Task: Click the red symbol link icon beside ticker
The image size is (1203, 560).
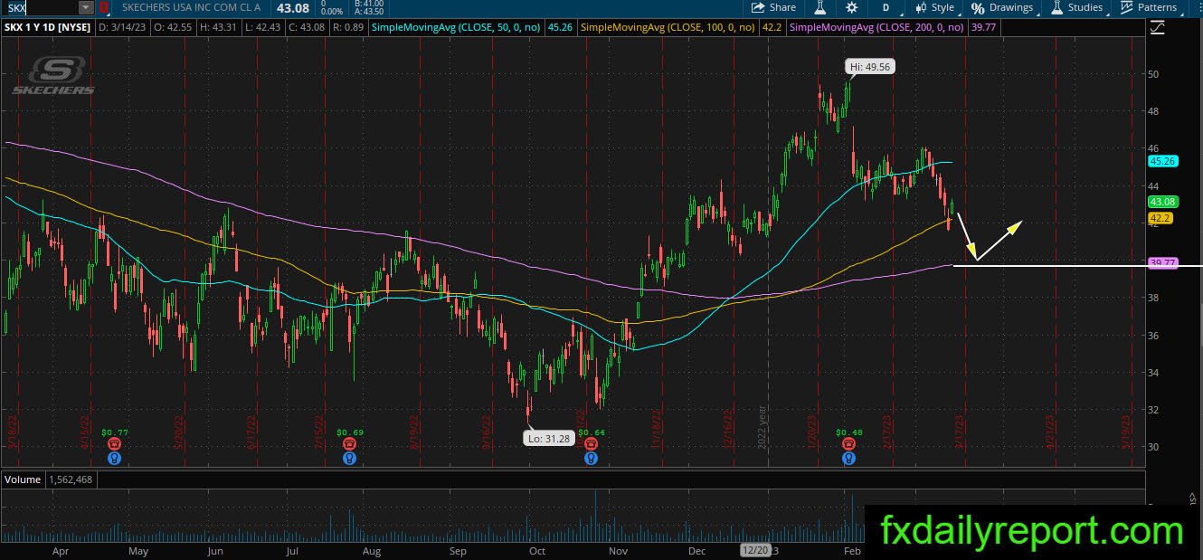Action: (x=104, y=7)
